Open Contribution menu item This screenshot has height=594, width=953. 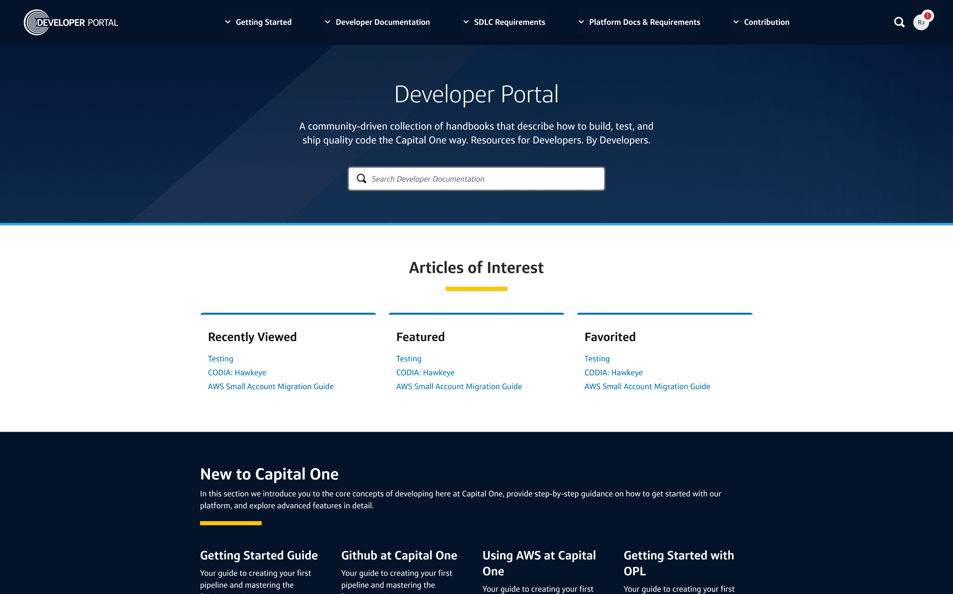766,22
